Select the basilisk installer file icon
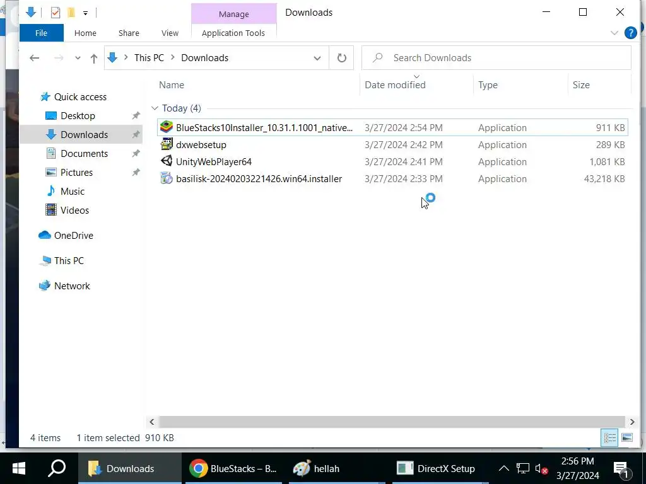The image size is (646, 484). coord(167,178)
